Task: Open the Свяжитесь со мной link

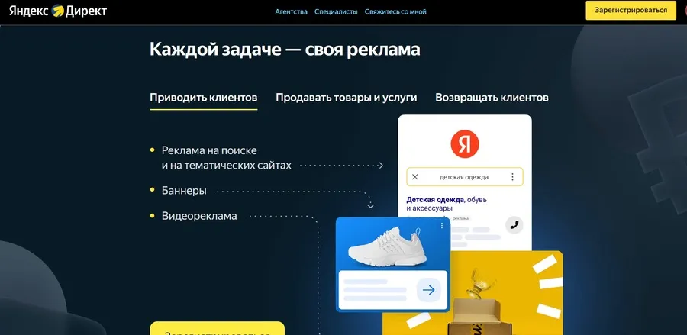Action: click(x=395, y=11)
